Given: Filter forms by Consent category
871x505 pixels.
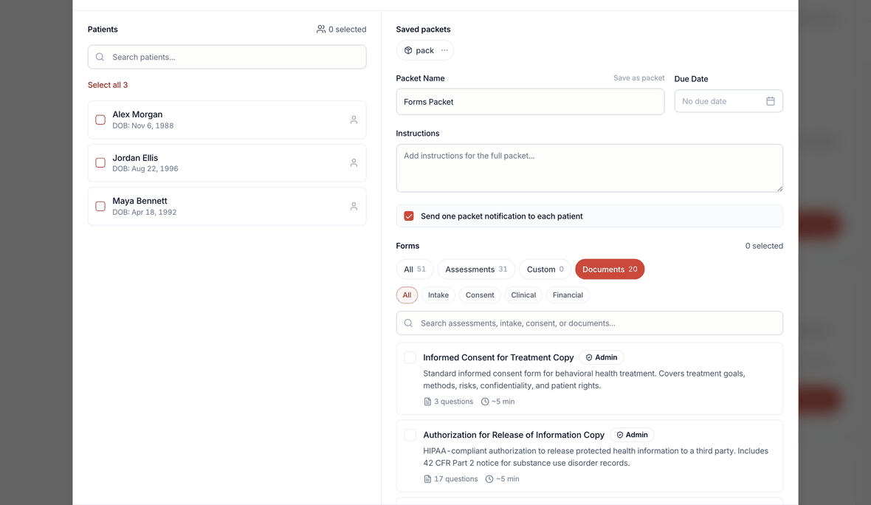Looking at the screenshot, I should point(480,295).
